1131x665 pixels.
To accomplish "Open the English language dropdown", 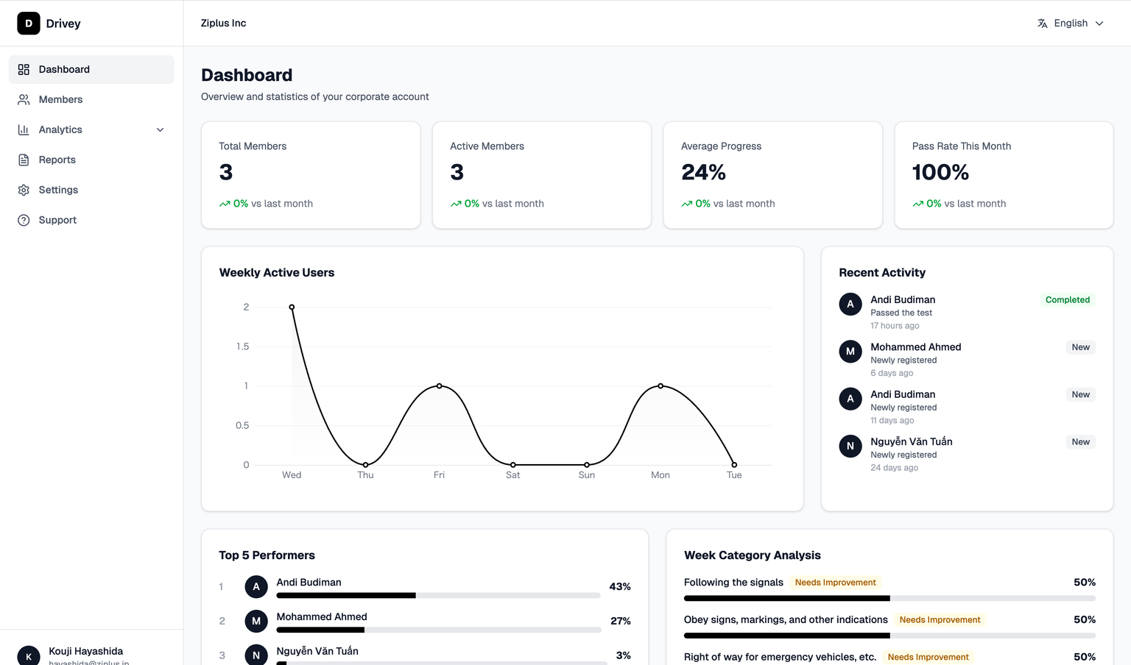I will coord(1071,24).
